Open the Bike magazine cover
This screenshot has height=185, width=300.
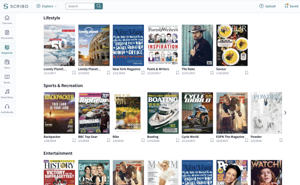point(128,113)
